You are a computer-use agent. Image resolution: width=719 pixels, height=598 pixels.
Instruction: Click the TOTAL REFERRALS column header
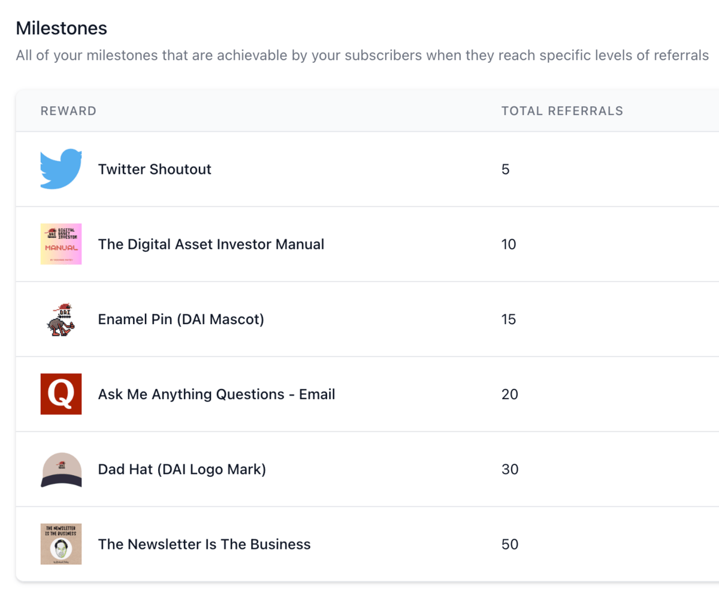coord(562,111)
